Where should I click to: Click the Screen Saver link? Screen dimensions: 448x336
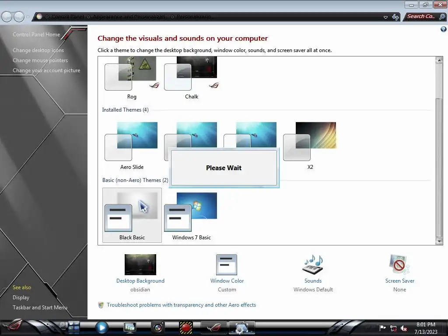click(400, 281)
